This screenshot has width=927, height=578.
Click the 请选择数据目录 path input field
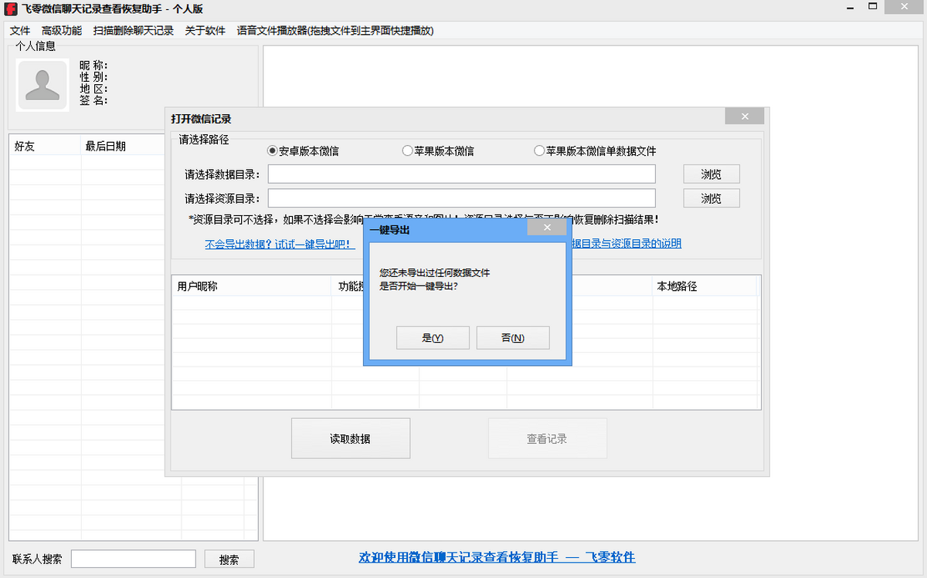(x=462, y=174)
